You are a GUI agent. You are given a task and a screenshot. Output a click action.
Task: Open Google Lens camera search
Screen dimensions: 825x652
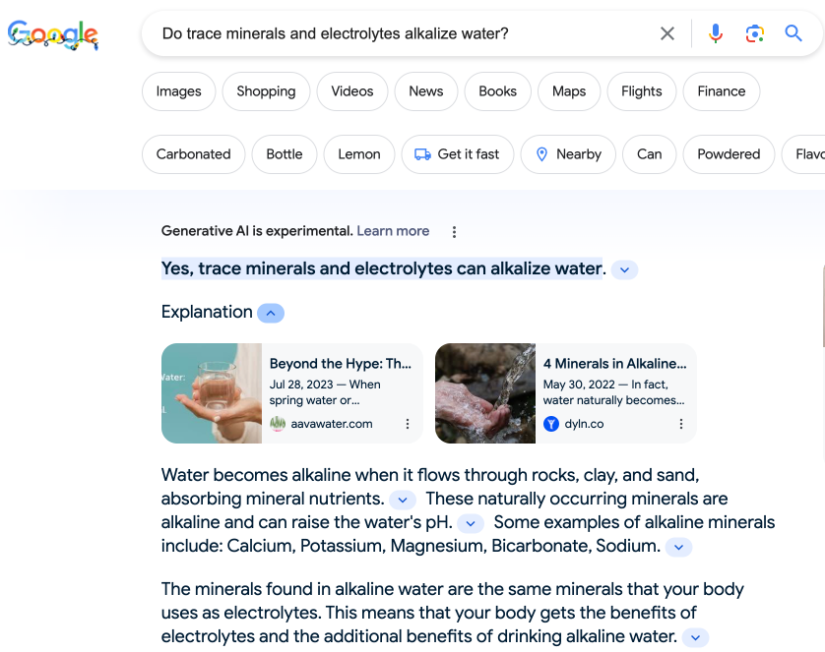754,33
